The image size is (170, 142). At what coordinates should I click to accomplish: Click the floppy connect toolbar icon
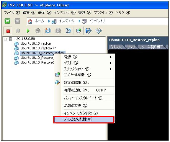[x=88, y=31]
